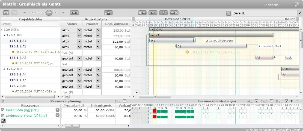Click the Einkaufspreis column header
This screenshot has width=303, height=131.
point(101,105)
